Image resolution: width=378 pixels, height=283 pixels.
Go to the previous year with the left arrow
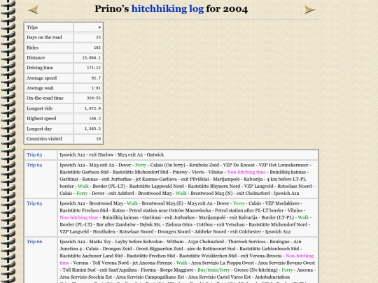(33, 10)
